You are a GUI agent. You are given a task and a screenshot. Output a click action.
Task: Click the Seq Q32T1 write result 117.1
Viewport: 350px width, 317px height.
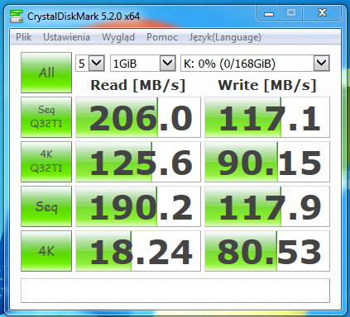click(x=267, y=117)
